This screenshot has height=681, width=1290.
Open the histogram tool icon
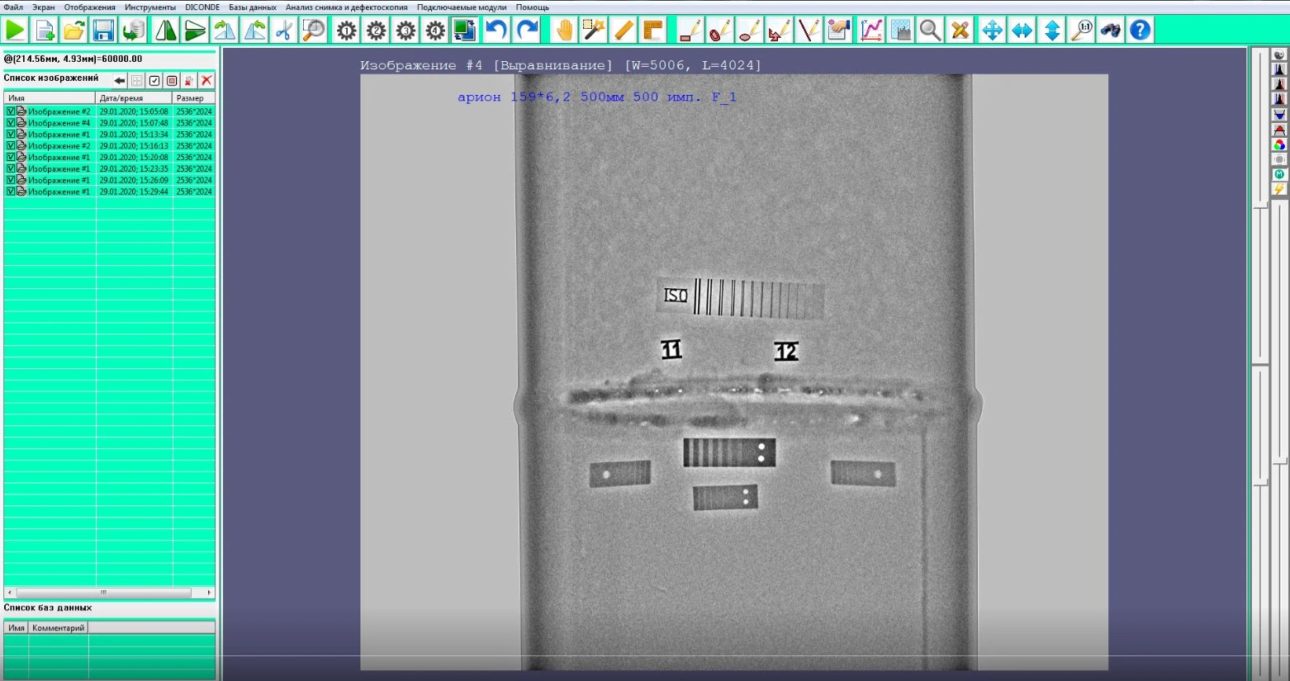[x=900, y=31]
